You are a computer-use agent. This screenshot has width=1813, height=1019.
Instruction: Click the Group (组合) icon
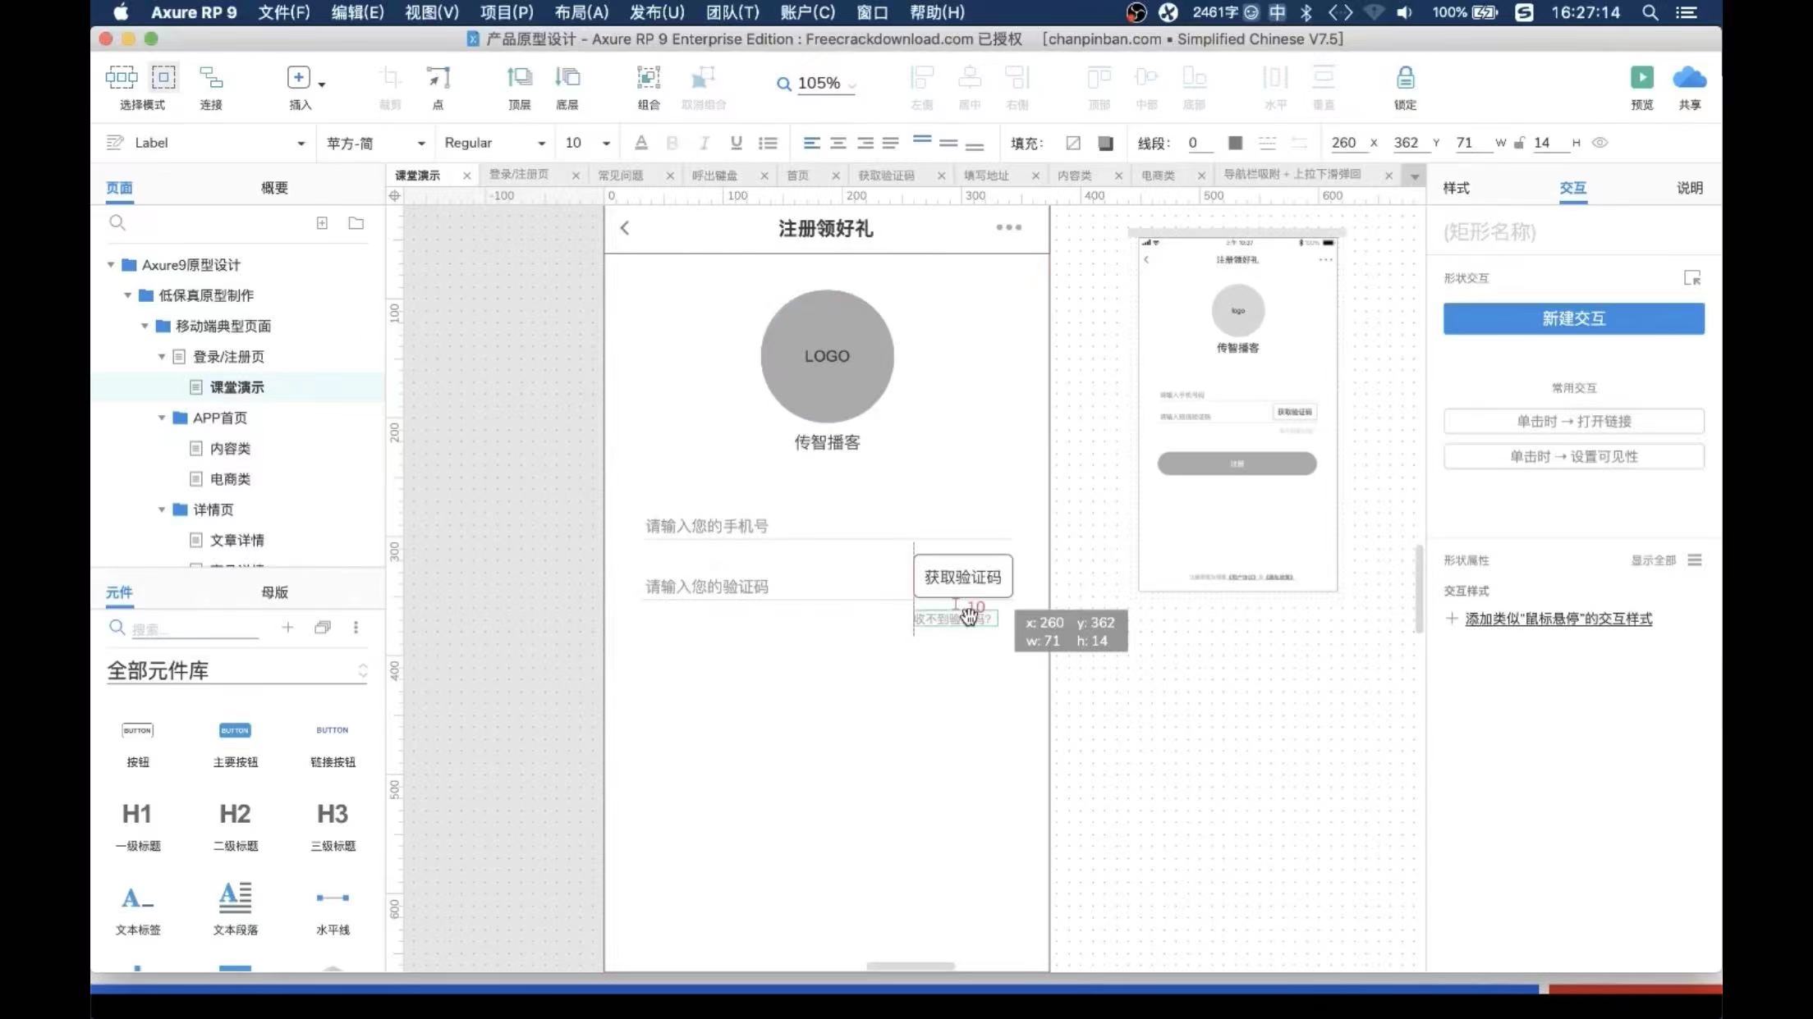point(648,78)
